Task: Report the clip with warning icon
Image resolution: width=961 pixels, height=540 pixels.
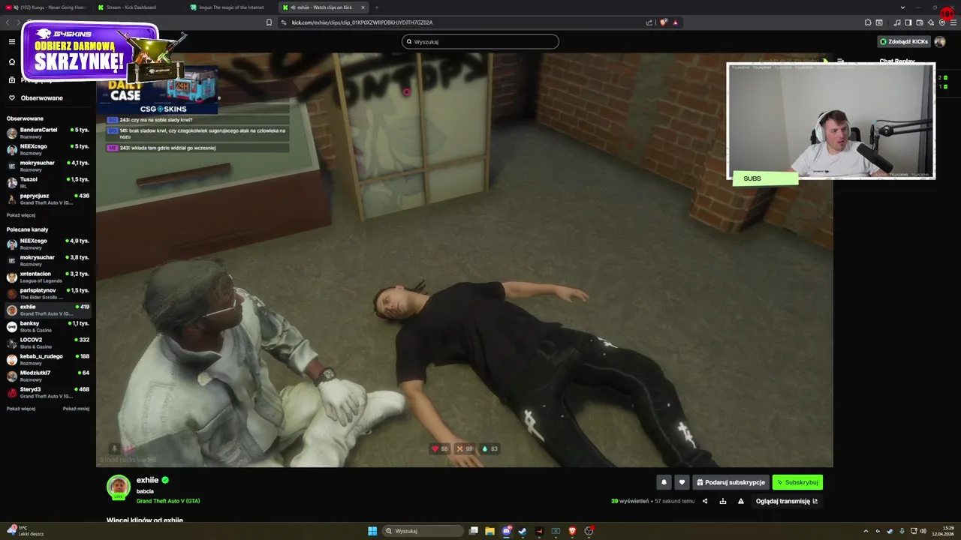Action: click(x=740, y=501)
